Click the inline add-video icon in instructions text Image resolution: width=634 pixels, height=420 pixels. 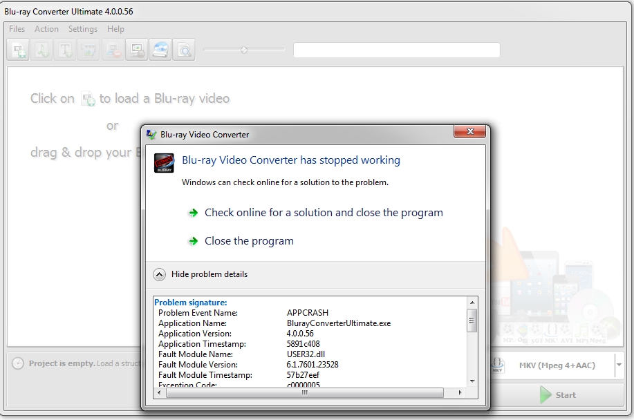click(x=88, y=99)
